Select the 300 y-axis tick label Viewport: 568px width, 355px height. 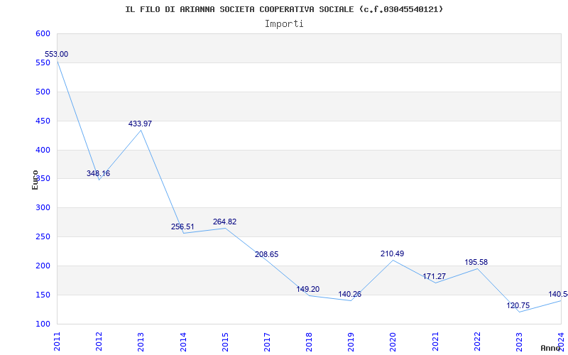[x=43, y=208]
